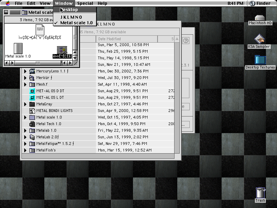This screenshot has height=208, width=277.
Task: Open the View menu
Action: [45, 3]
